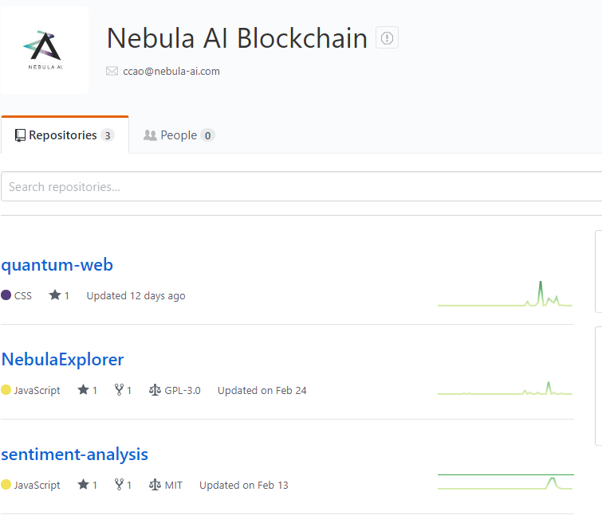The width and height of the screenshot is (602, 519).
Task: Open the ccao@nebula-ai.com email link
Action: click(x=171, y=71)
